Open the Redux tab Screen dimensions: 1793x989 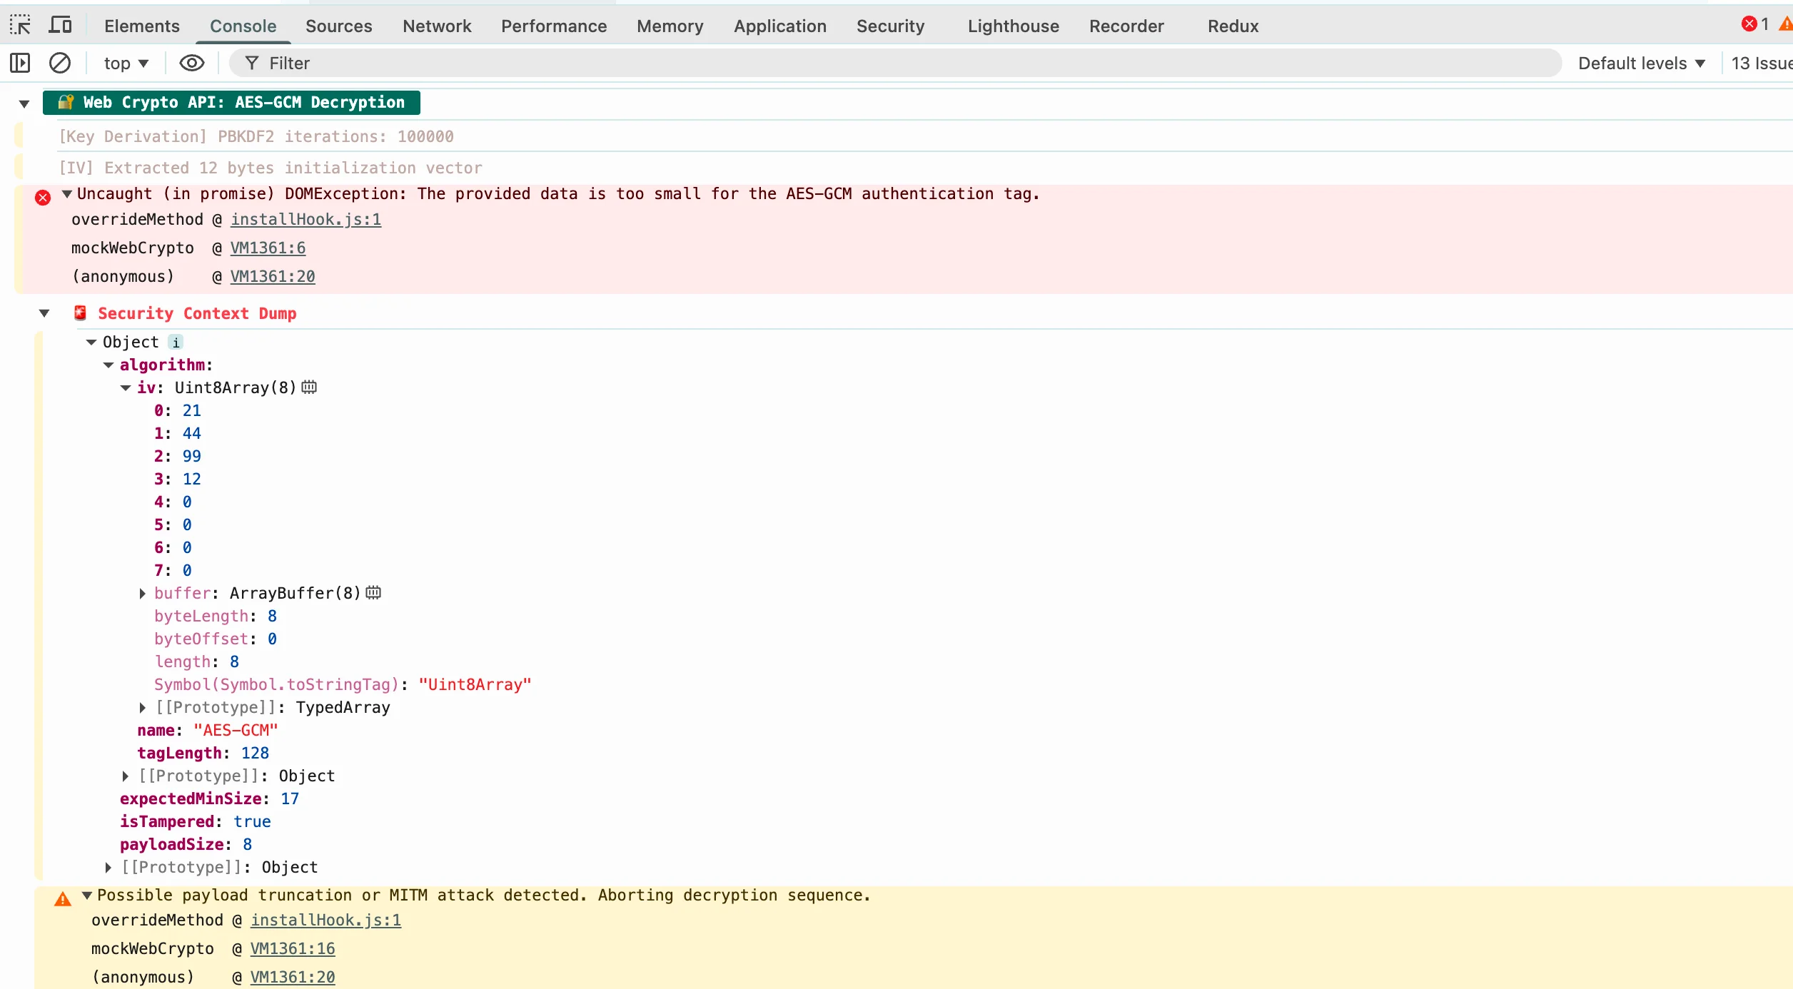point(1233,26)
